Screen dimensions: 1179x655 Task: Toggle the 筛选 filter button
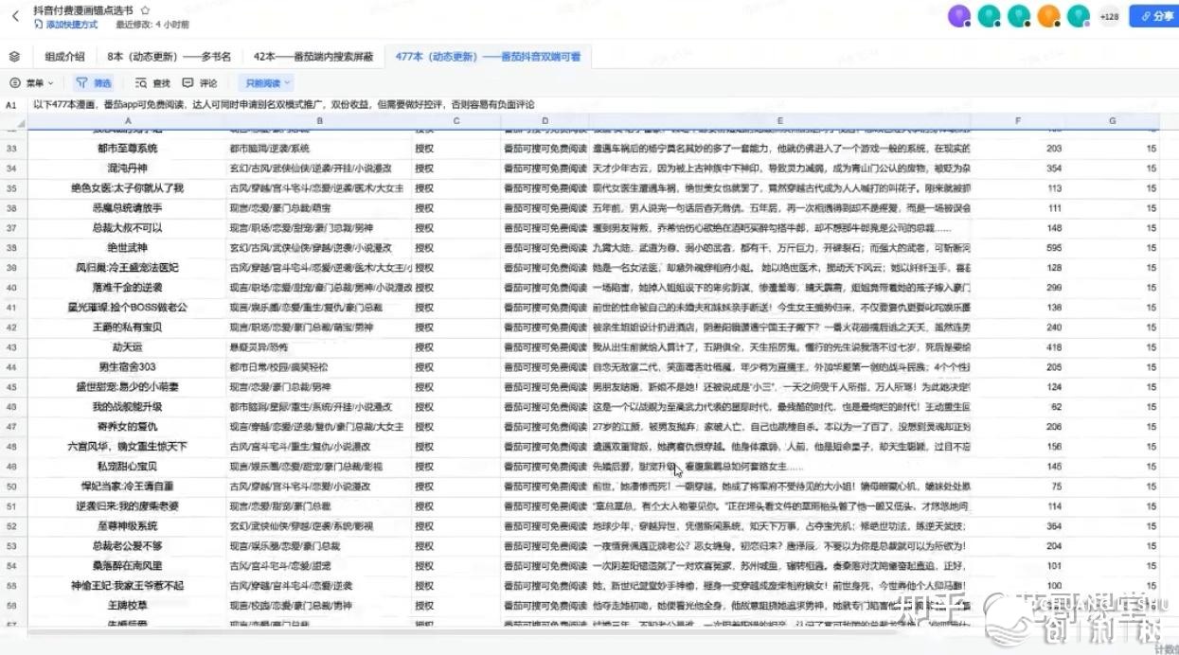click(94, 83)
